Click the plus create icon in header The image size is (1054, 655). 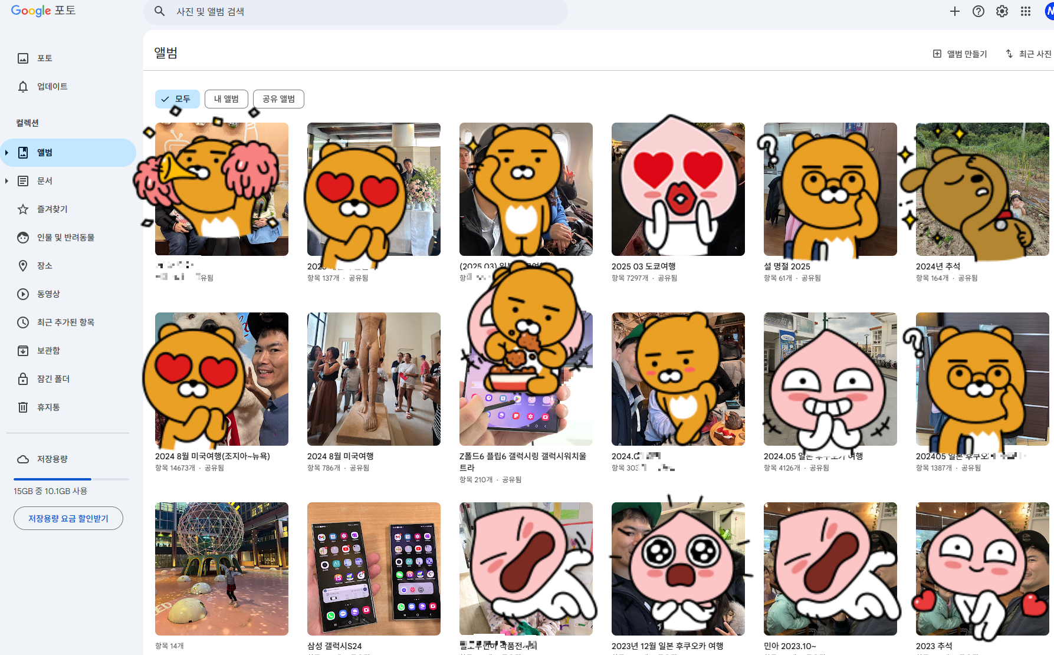(x=955, y=11)
